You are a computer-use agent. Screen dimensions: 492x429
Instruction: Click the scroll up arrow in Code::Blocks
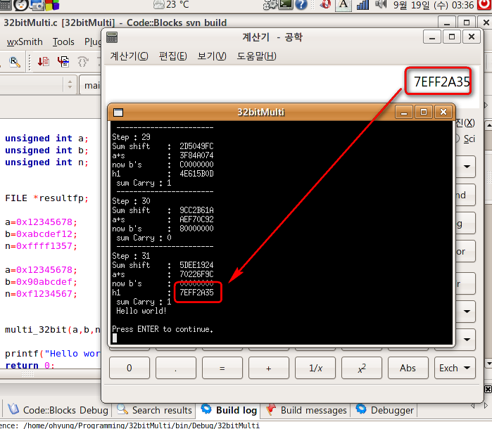(488, 125)
